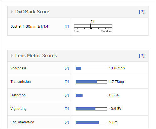The image size is (156, 129).
Task: Click help icon next to Transmission
Action: click(67, 82)
